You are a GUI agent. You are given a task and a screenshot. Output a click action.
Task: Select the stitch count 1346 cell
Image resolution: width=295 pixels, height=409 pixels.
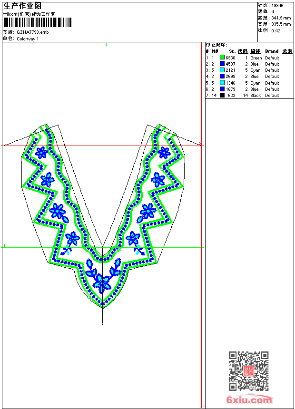230,83
